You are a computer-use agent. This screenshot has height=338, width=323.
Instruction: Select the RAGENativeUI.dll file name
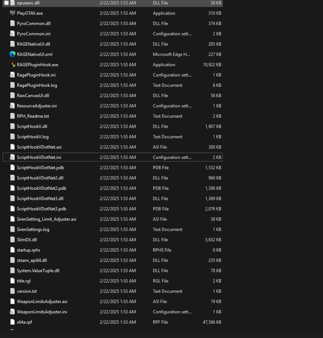point(33,44)
